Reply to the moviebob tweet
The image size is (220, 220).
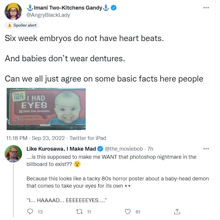pyautogui.click(x=30, y=211)
